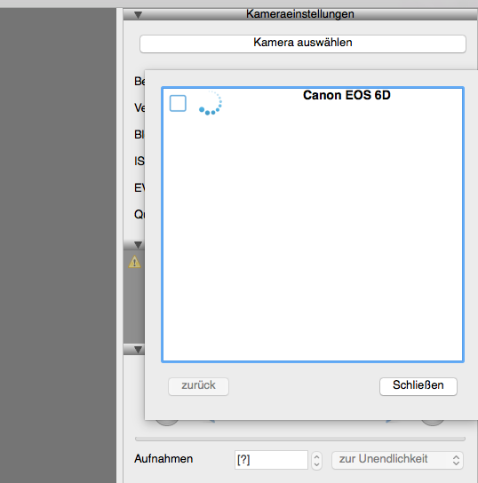Close the dialog with Schließen
Viewport: 478px width, 483px height.
[418, 386]
